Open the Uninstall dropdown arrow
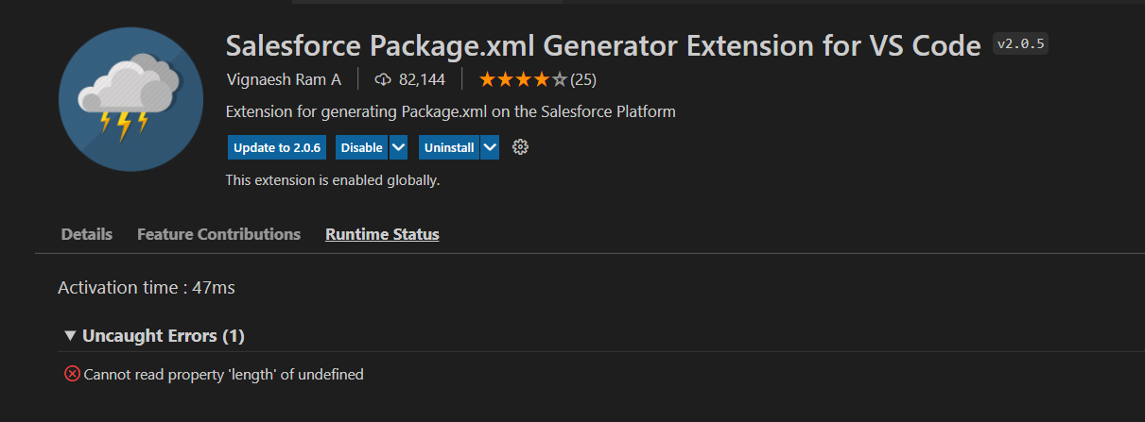The width and height of the screenshot is (1145, 422). pyautogui.click(x=489, y=148)
